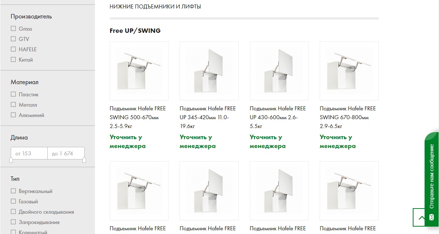Open the FREE UP 345-420мм product image
439x234 pixels.
(x=209, y=71)
